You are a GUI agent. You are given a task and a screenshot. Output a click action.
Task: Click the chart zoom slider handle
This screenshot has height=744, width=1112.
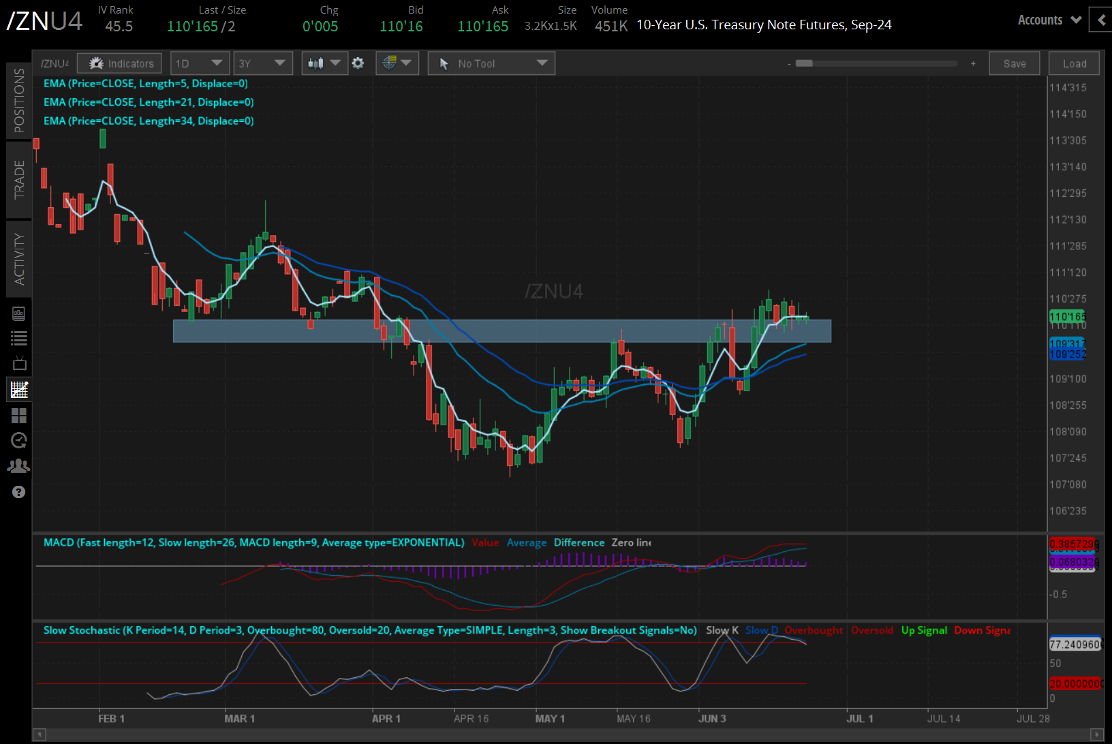click(804, 63)
